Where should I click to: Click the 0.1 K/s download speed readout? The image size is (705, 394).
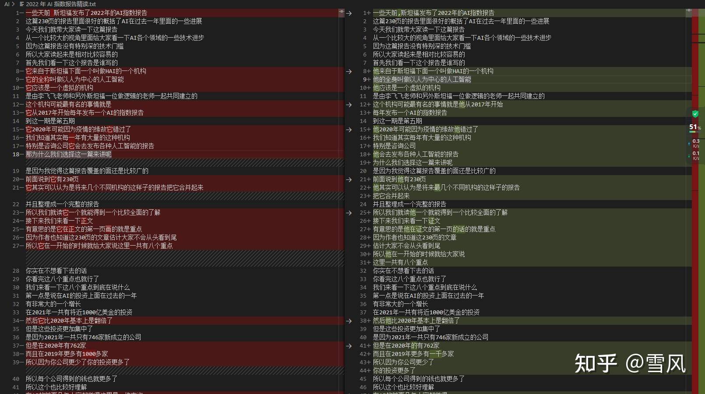pos(696,155)
